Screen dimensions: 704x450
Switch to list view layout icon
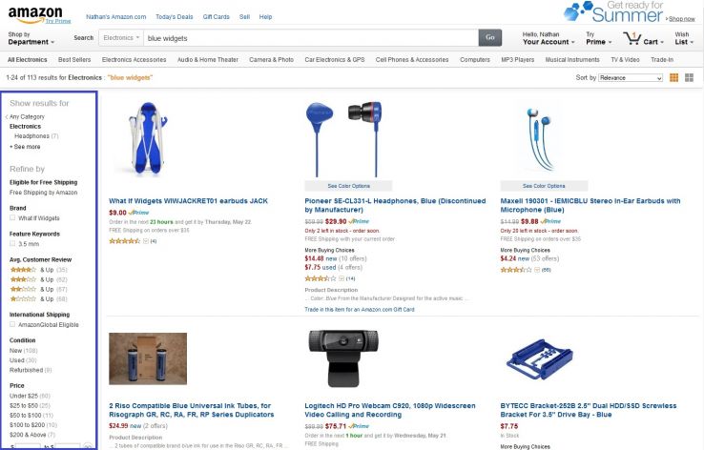673,77
